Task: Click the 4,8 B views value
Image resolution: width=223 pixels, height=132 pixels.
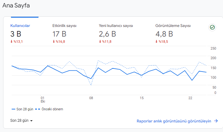Action: (x=164, y=34)
